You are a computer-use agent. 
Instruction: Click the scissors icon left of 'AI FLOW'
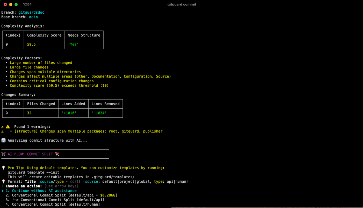click(x=3, y=154)
